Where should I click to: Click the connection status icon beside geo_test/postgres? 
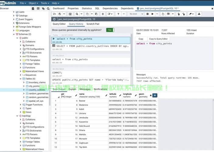click(x=54, y=19)
